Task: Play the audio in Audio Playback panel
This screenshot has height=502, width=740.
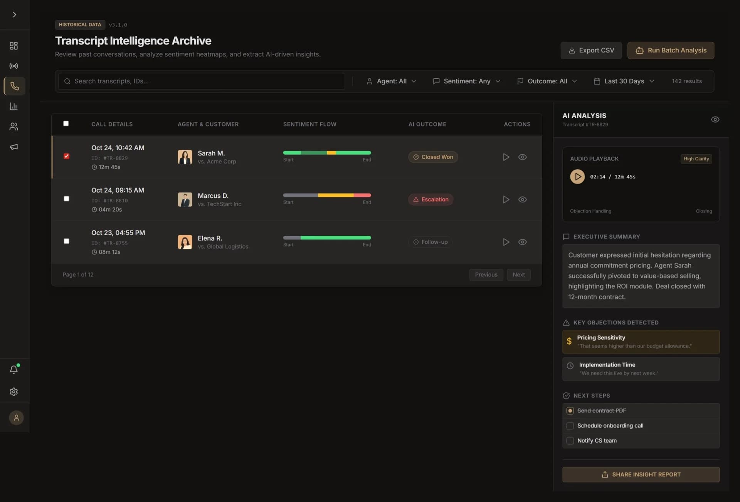Action: click(x=577, y=177)
